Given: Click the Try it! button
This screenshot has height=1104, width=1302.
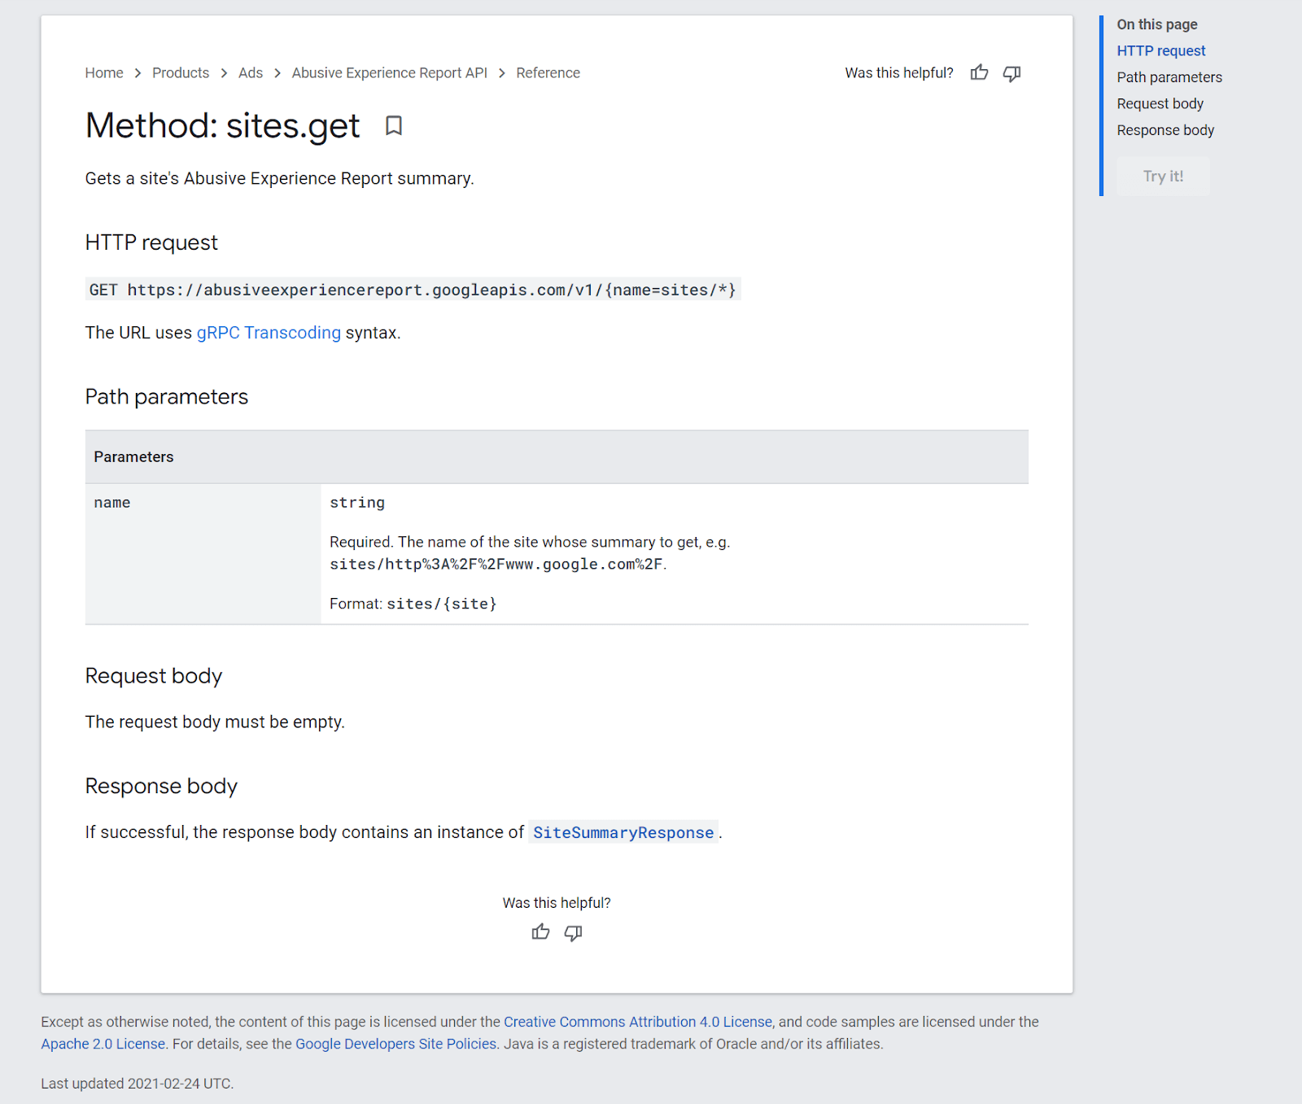Looking at the screenshot, I should (x=1163, y=176).
